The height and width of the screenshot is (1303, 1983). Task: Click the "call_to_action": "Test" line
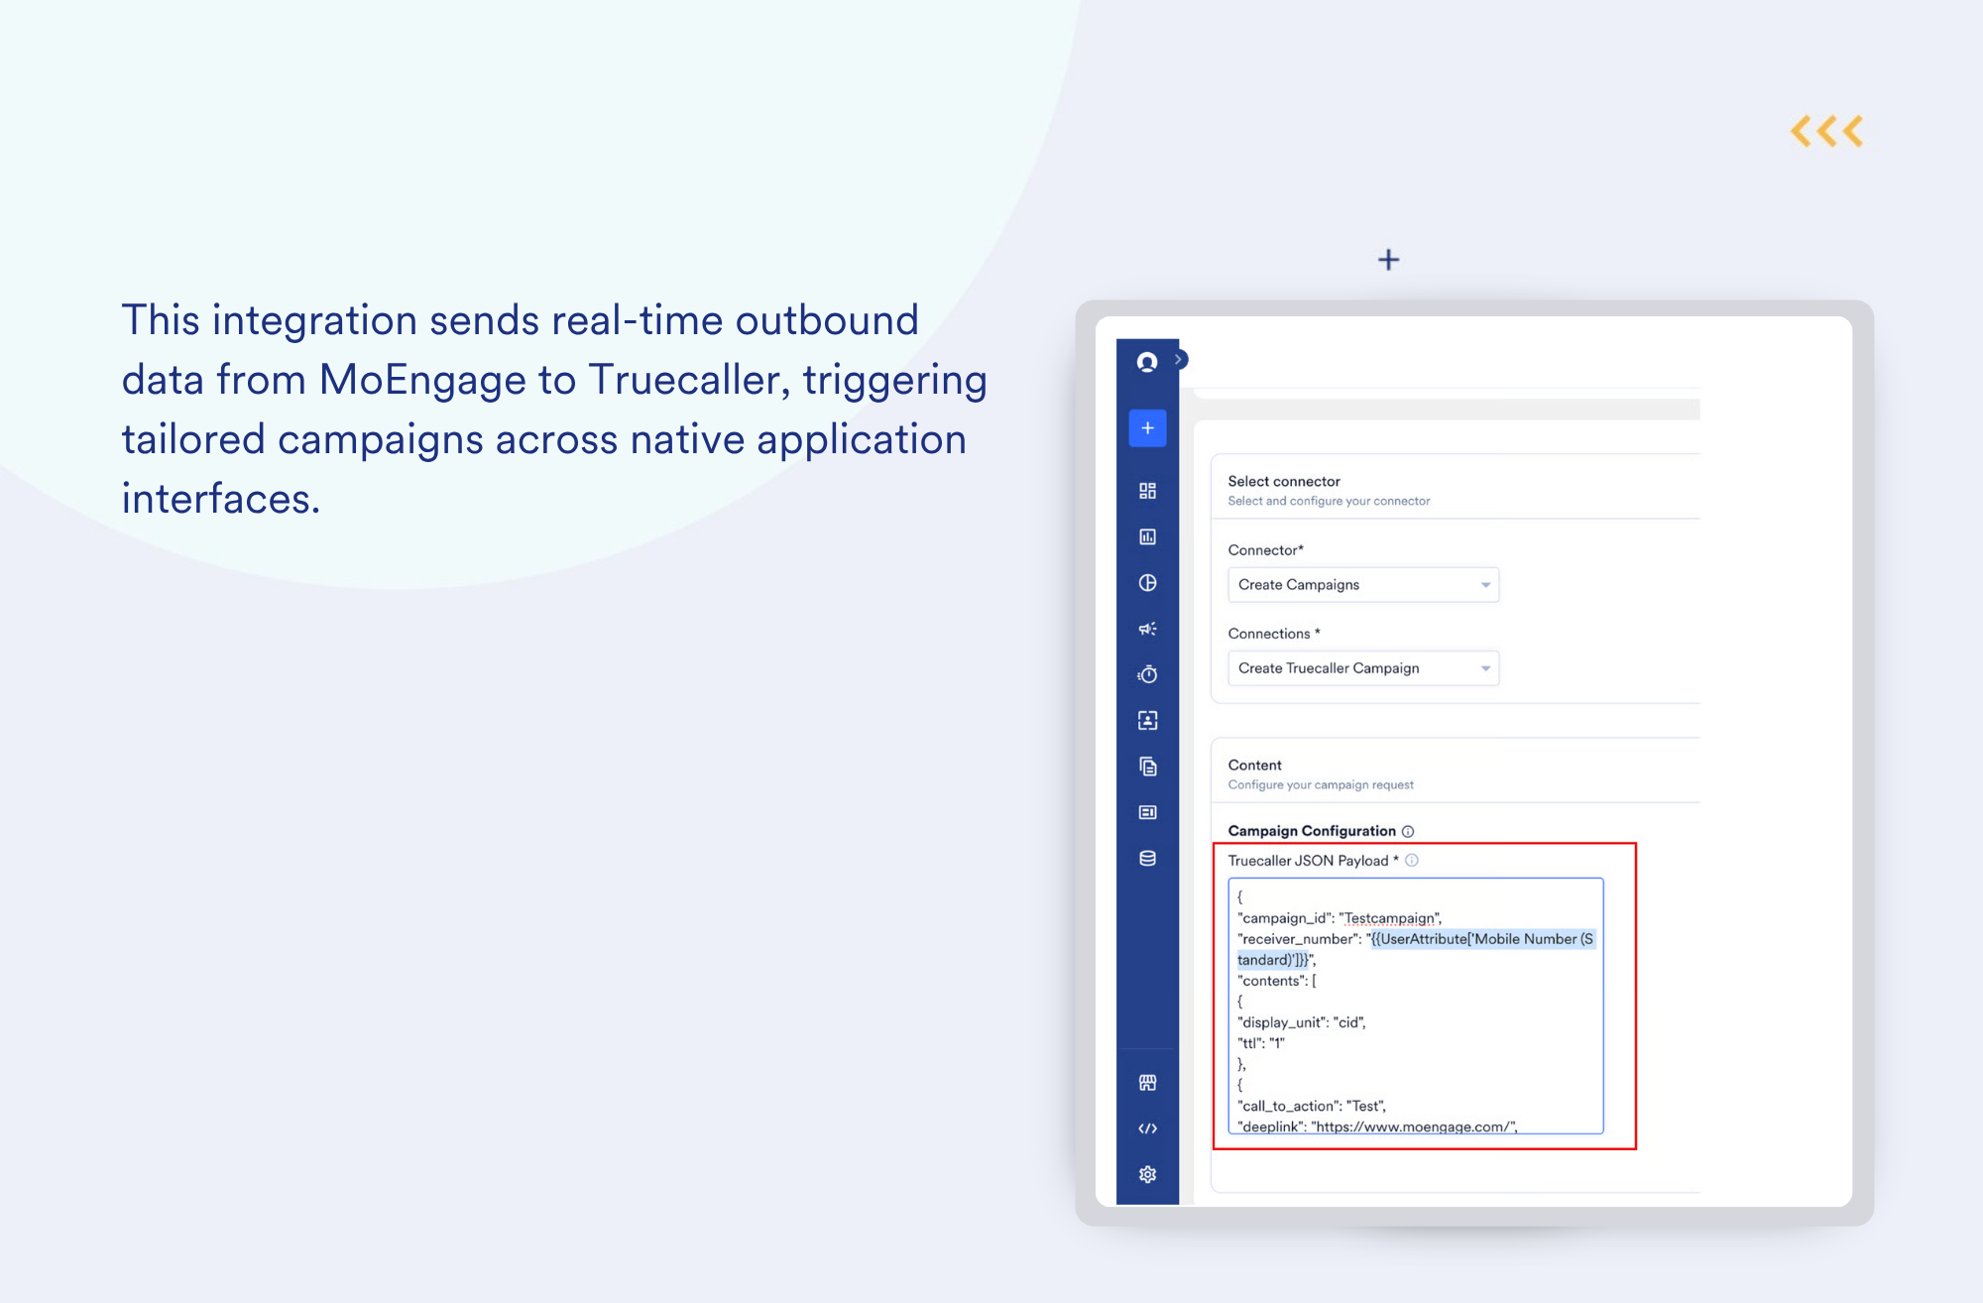click(x=1312, y=1106)
